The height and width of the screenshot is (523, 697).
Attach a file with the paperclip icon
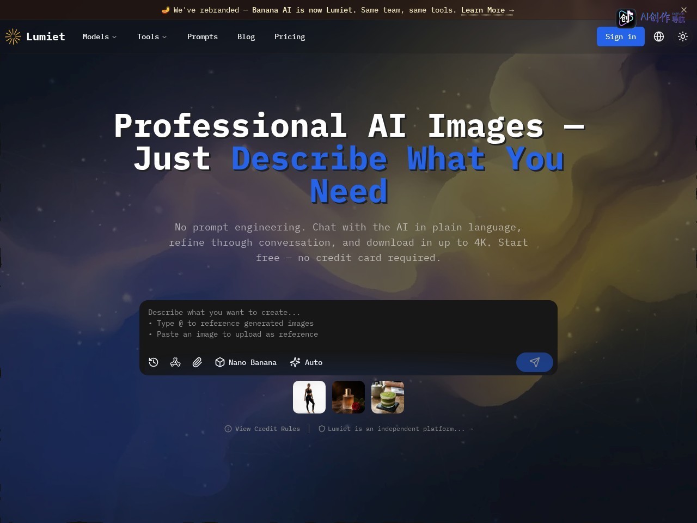click(x=197, y=362)
